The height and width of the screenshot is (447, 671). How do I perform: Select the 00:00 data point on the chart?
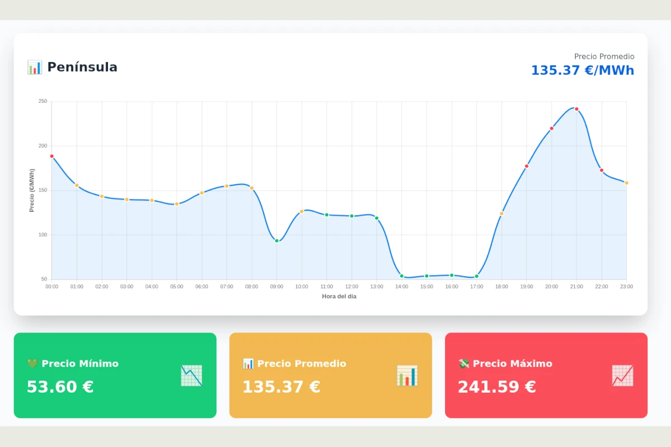(x=52, y=156)
